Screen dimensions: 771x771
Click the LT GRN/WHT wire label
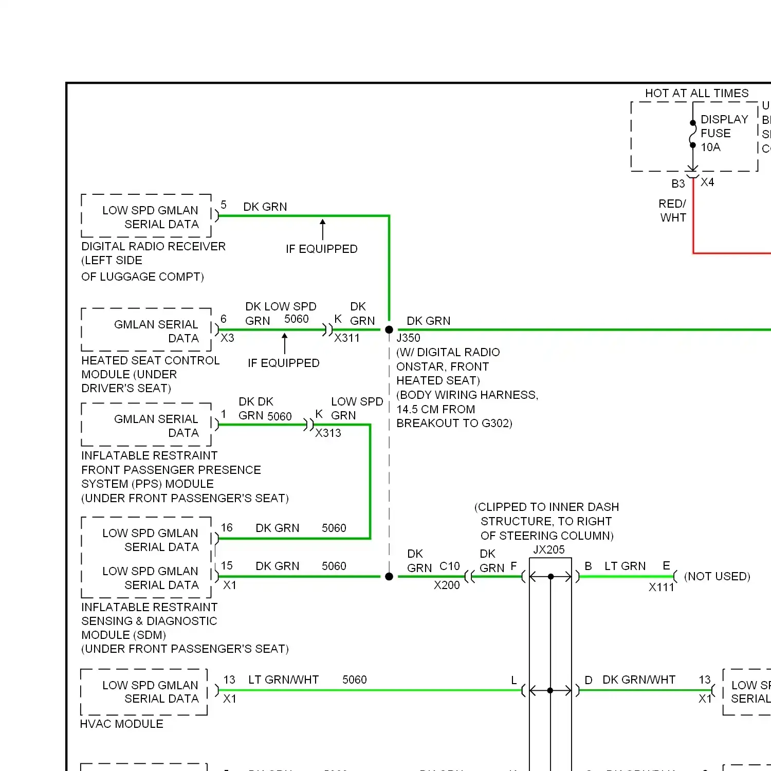pos(284,680)
